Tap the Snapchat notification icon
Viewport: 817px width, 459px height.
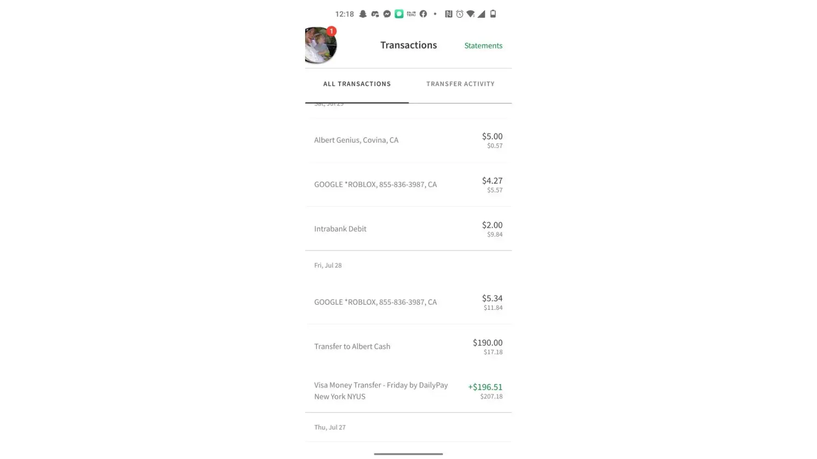pos(363,14)
